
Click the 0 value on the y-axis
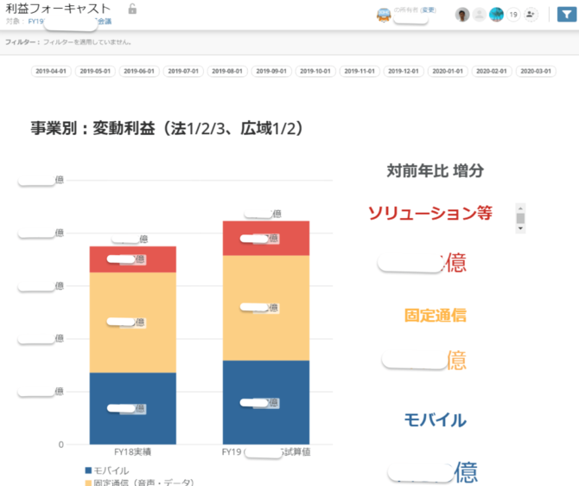click(61, 444)
